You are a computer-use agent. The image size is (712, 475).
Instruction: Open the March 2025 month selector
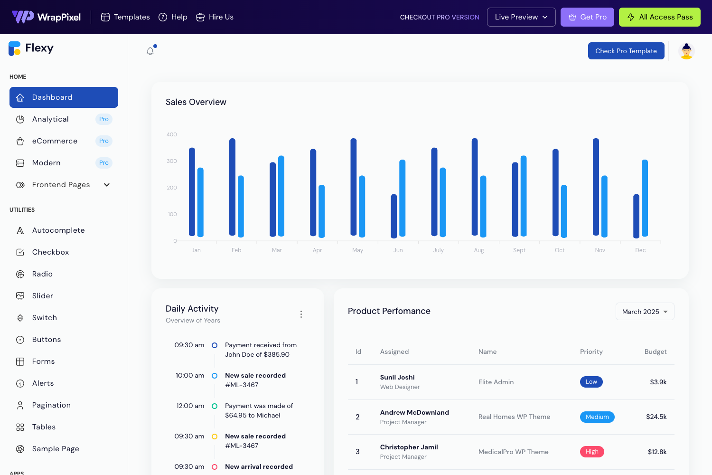pyautogui.click(x=645, y=311)
